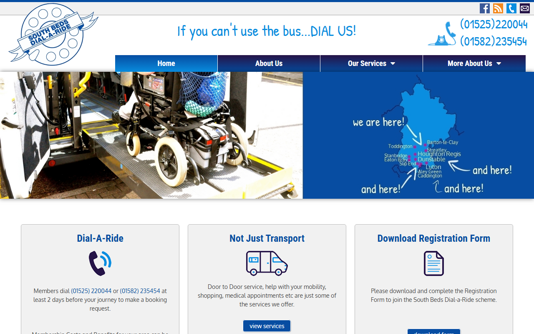Click the Caddington map label
The image size is (534, 334).
point(430,176)
